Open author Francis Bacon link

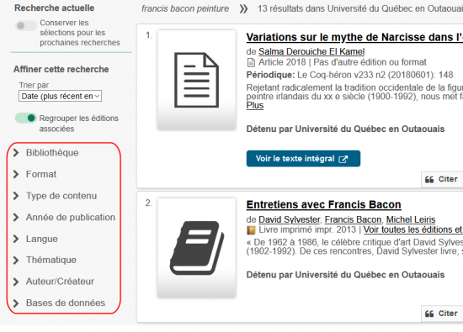(x=353, y=219)
